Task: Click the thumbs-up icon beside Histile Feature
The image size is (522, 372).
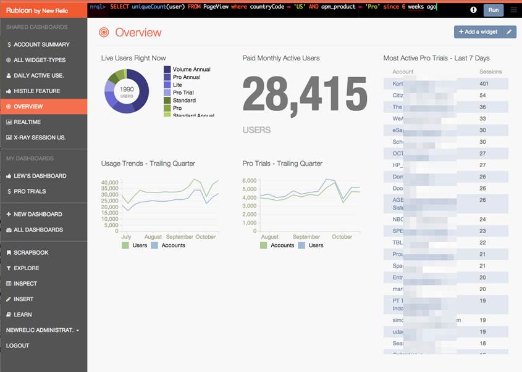Action: tap(9, 91)
